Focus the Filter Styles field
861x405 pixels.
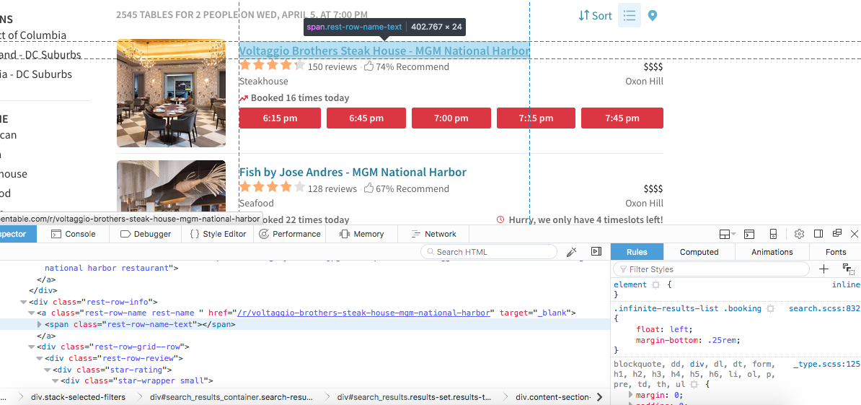711,269
